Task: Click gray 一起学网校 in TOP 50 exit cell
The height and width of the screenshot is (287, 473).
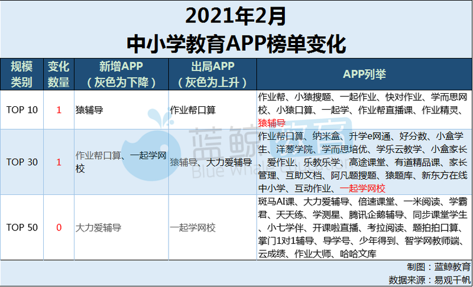Action: click(x=193, y=227)
